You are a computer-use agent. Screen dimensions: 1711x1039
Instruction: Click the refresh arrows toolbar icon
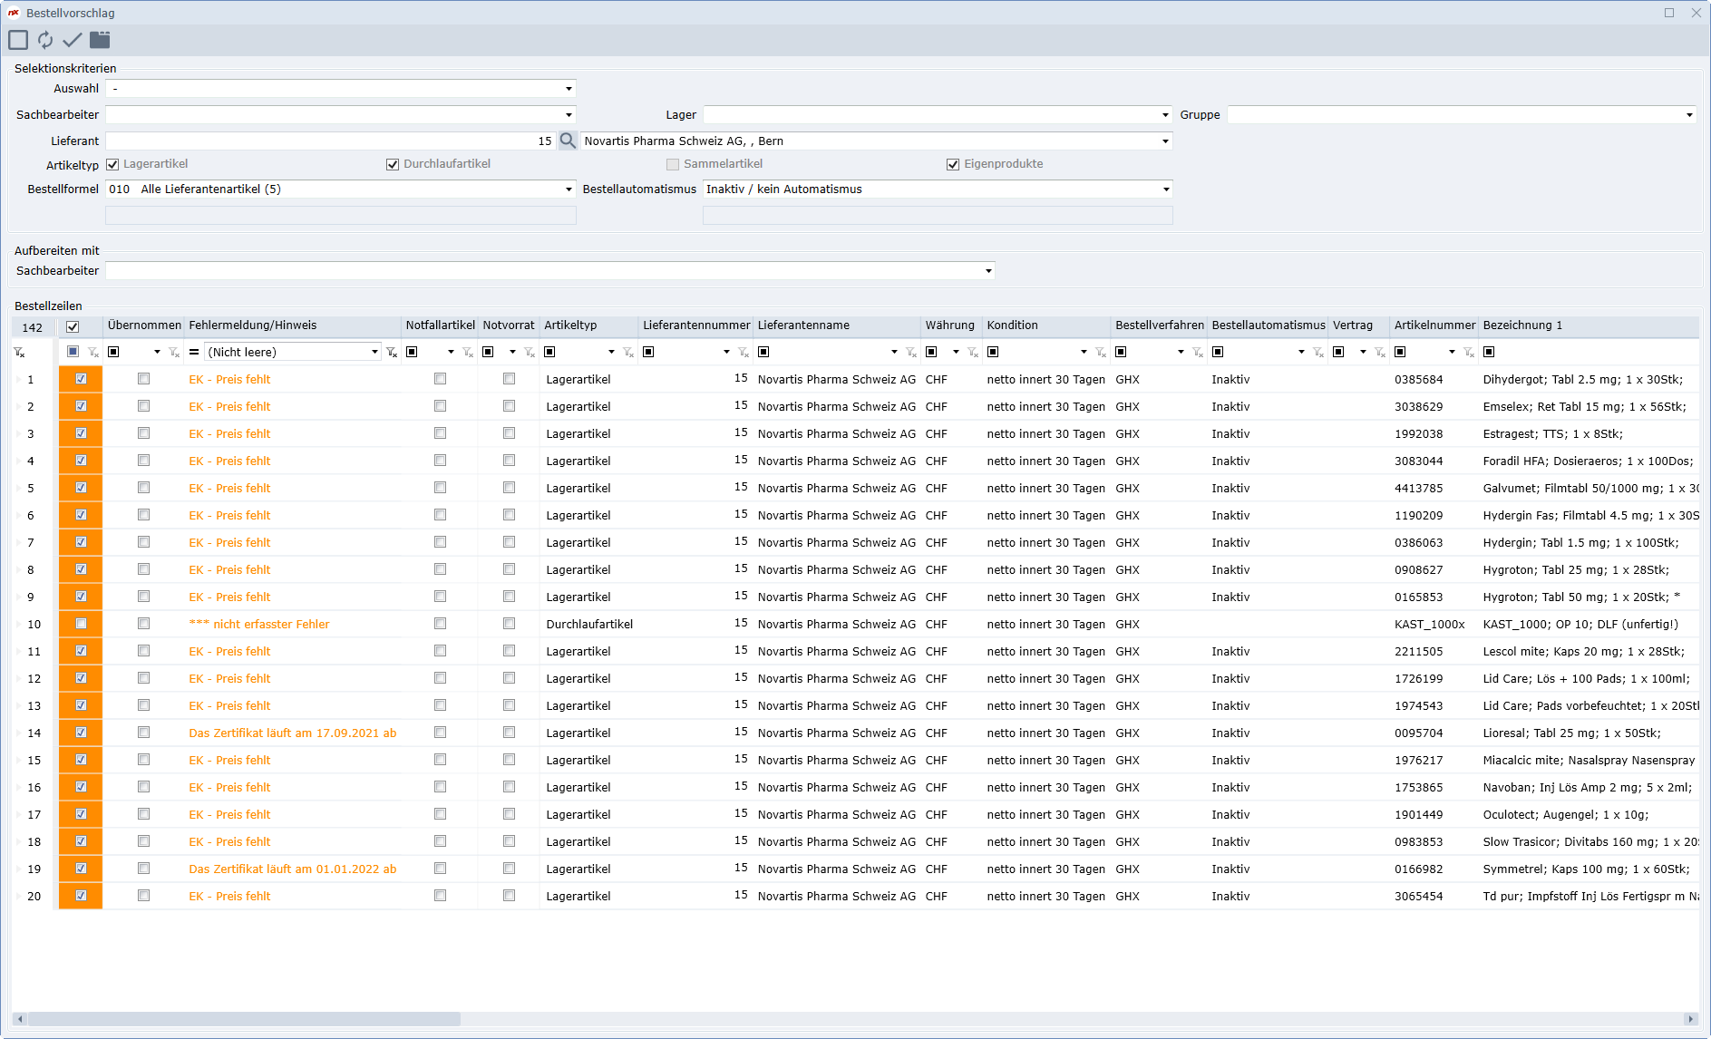point(45,40)
